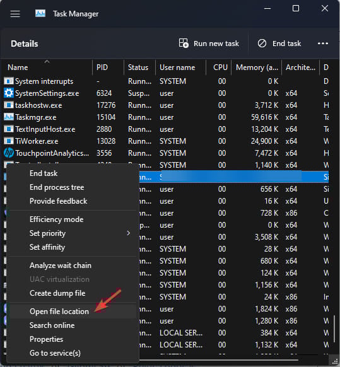Click PID 17276 cell
The image size is (340, 367).
pyautogui.click(x=106, y=105)
